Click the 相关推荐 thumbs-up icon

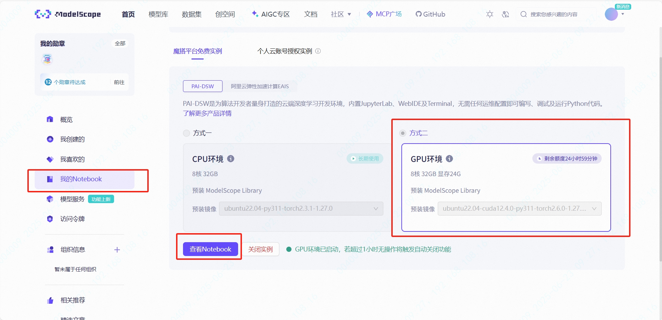tap(50, 300)
